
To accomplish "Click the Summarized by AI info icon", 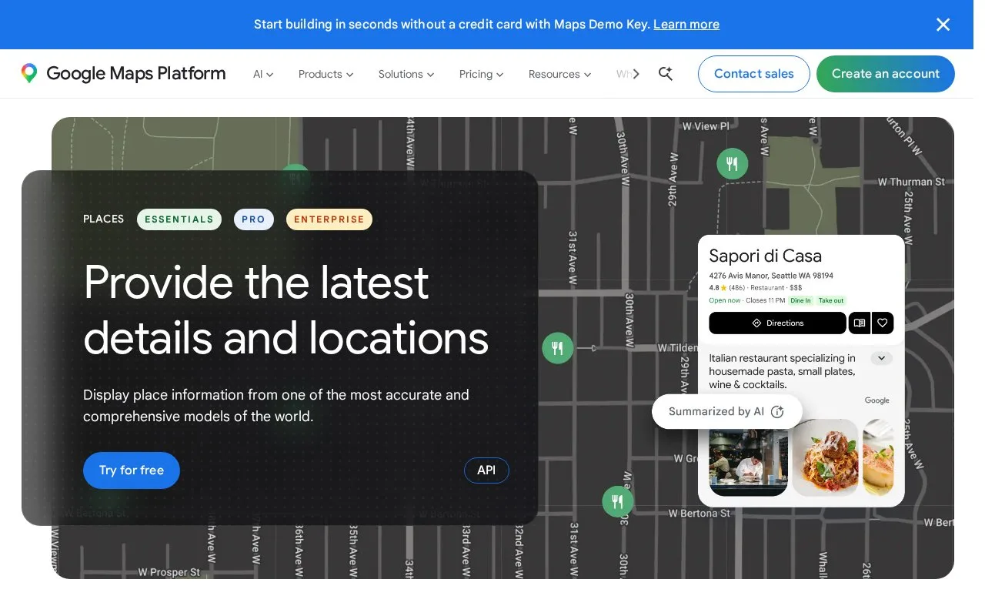I will pyautogui.click(x=777, y=412).
